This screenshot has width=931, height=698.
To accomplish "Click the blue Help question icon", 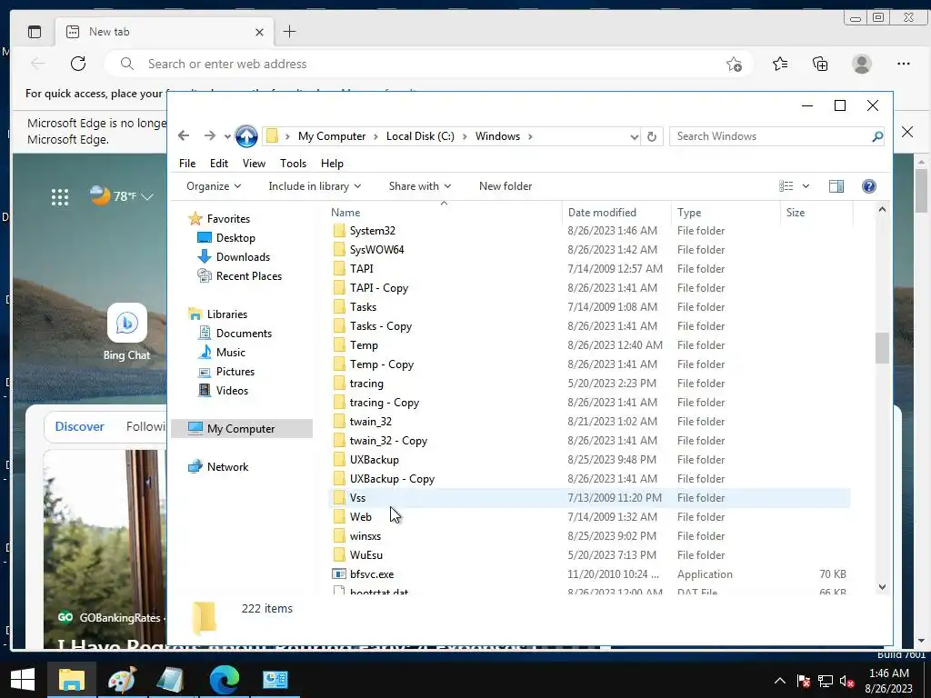I will (x=868, y=186).
